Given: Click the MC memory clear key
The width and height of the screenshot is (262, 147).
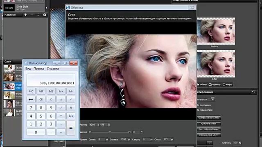Looking at the screenshot, I should 31,91.
